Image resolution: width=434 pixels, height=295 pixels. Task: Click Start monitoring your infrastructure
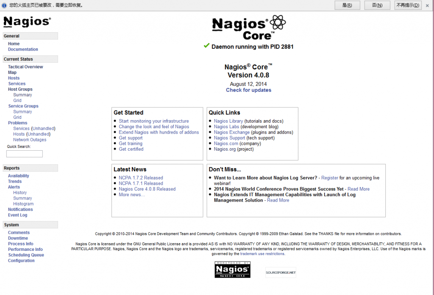coord(154,121)
